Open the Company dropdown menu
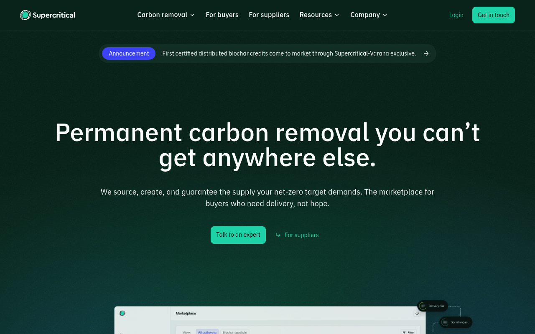The height and width of the screenshot is (334, 535). pyautogui.click(x=369, y=15)
